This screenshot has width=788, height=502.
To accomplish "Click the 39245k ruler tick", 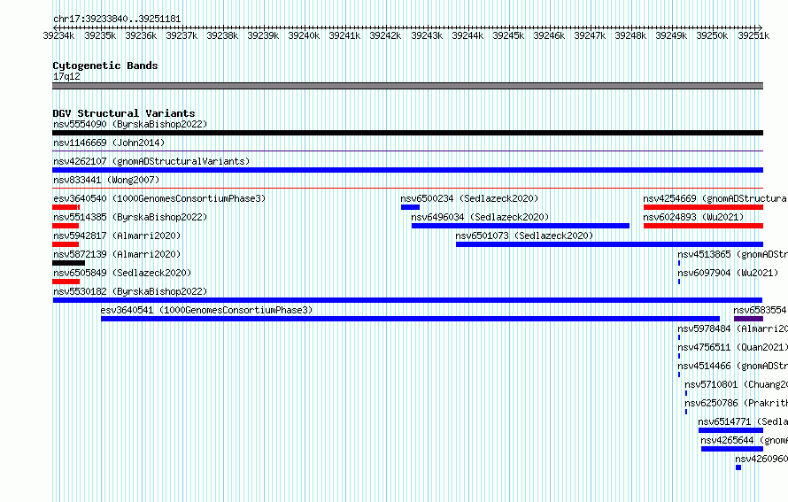I will click(508, 35).
